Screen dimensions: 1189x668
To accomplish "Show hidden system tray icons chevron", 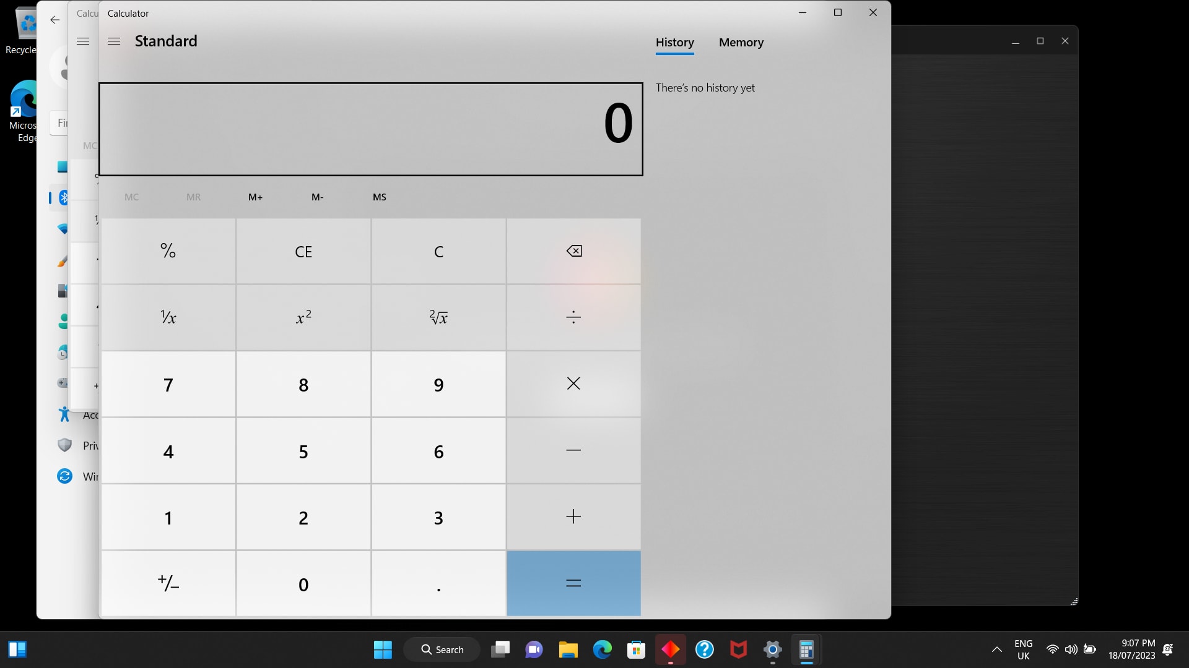I will pyautogui.click(x=996, y=649).
